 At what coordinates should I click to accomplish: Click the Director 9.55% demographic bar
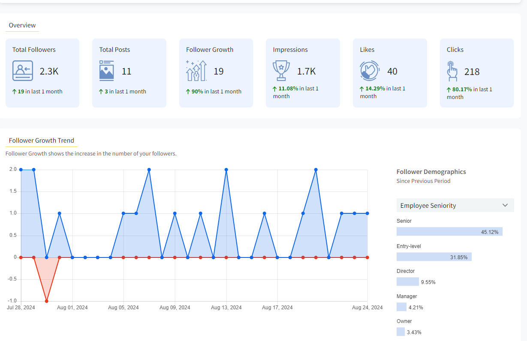pos(407,282)
